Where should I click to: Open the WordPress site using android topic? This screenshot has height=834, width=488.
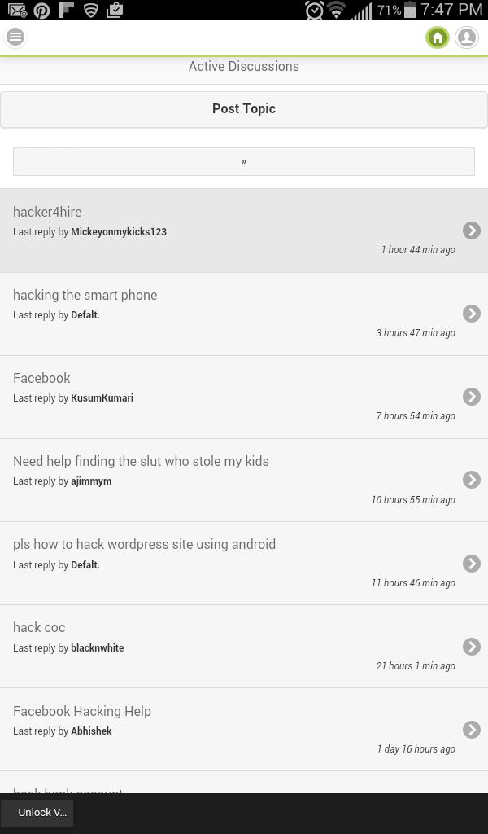point(144,544)
